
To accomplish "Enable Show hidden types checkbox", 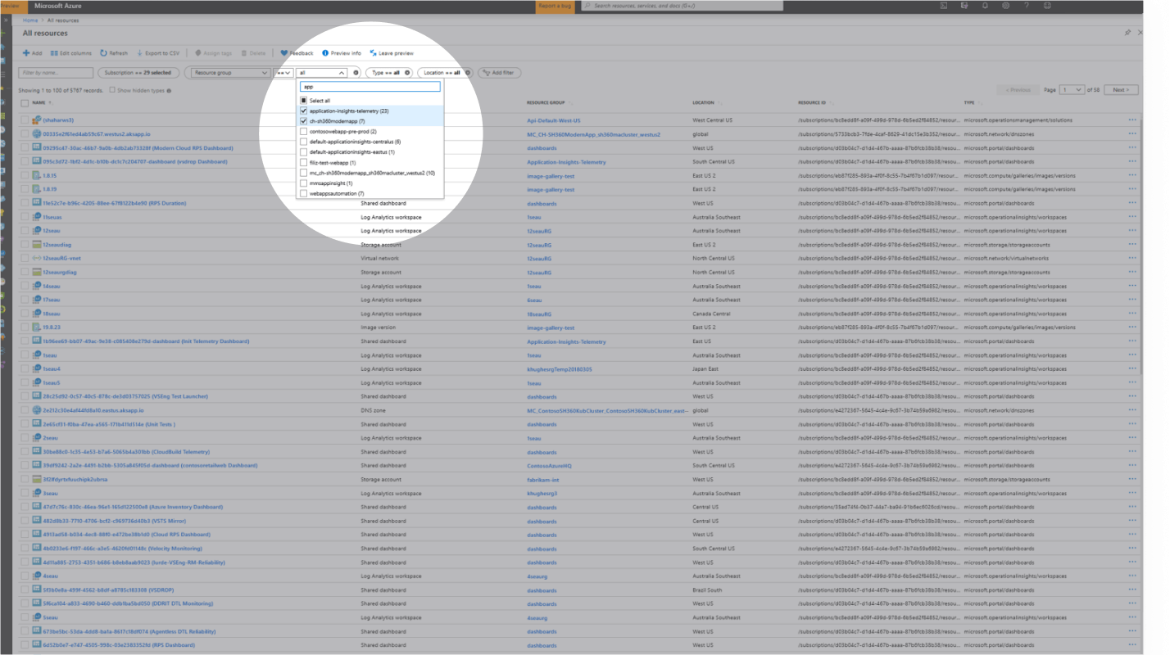I will (x=112, y=90).
